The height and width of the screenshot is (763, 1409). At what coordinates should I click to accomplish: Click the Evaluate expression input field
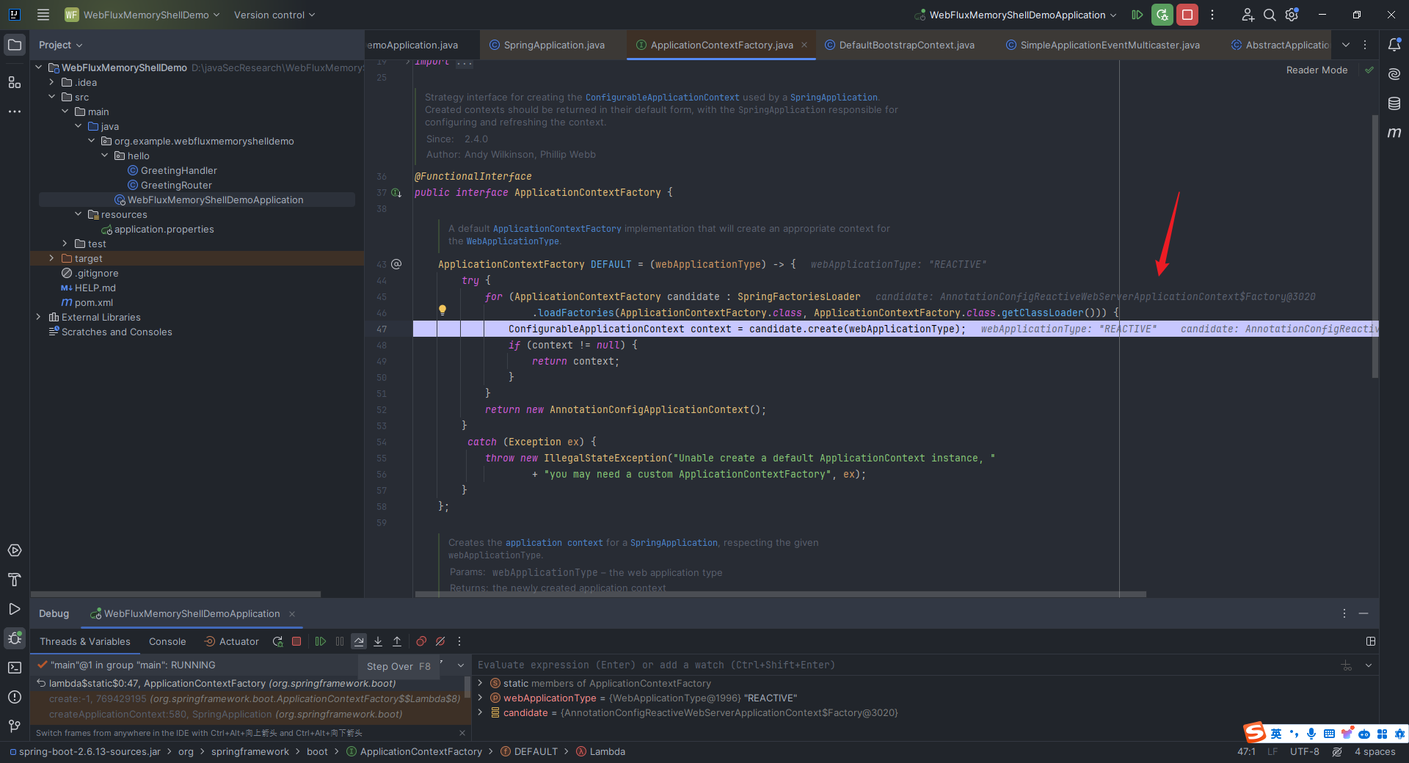point(906,665)
